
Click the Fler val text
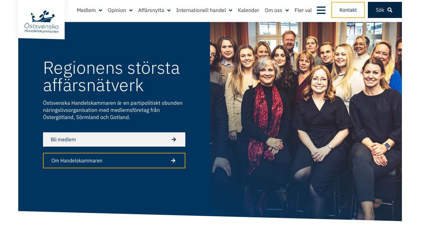pos(303,10)
